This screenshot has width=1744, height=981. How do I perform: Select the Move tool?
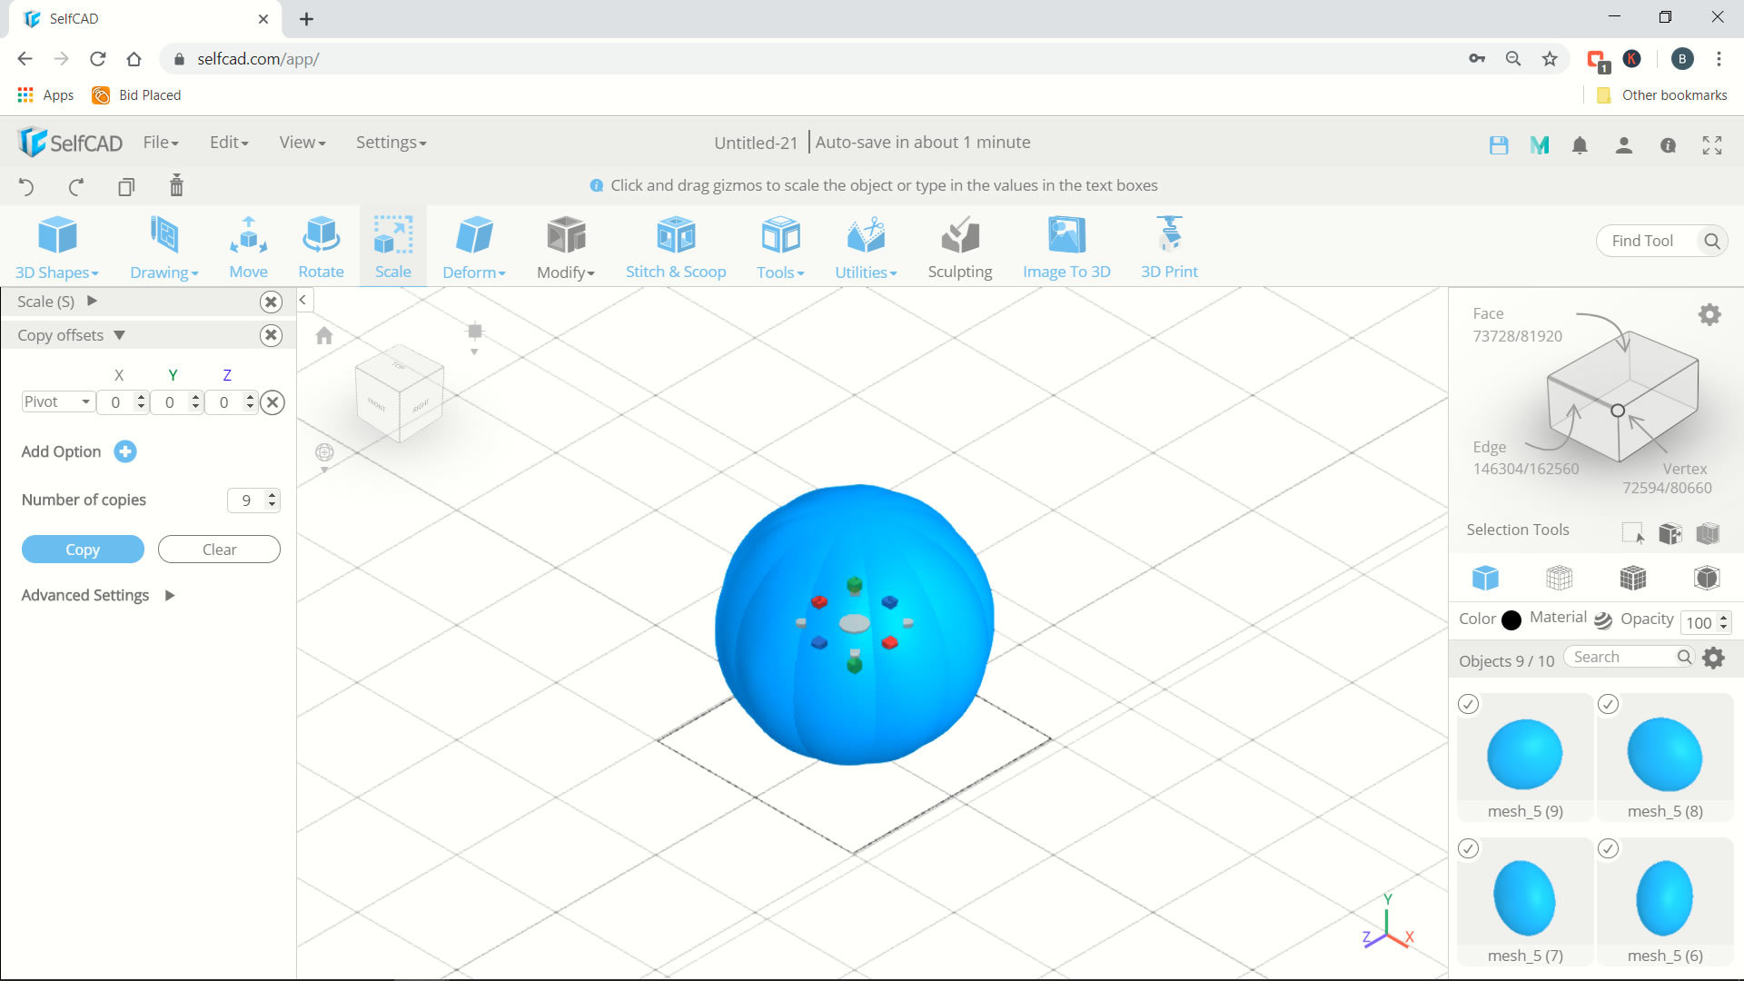click(x=248, y=247)
